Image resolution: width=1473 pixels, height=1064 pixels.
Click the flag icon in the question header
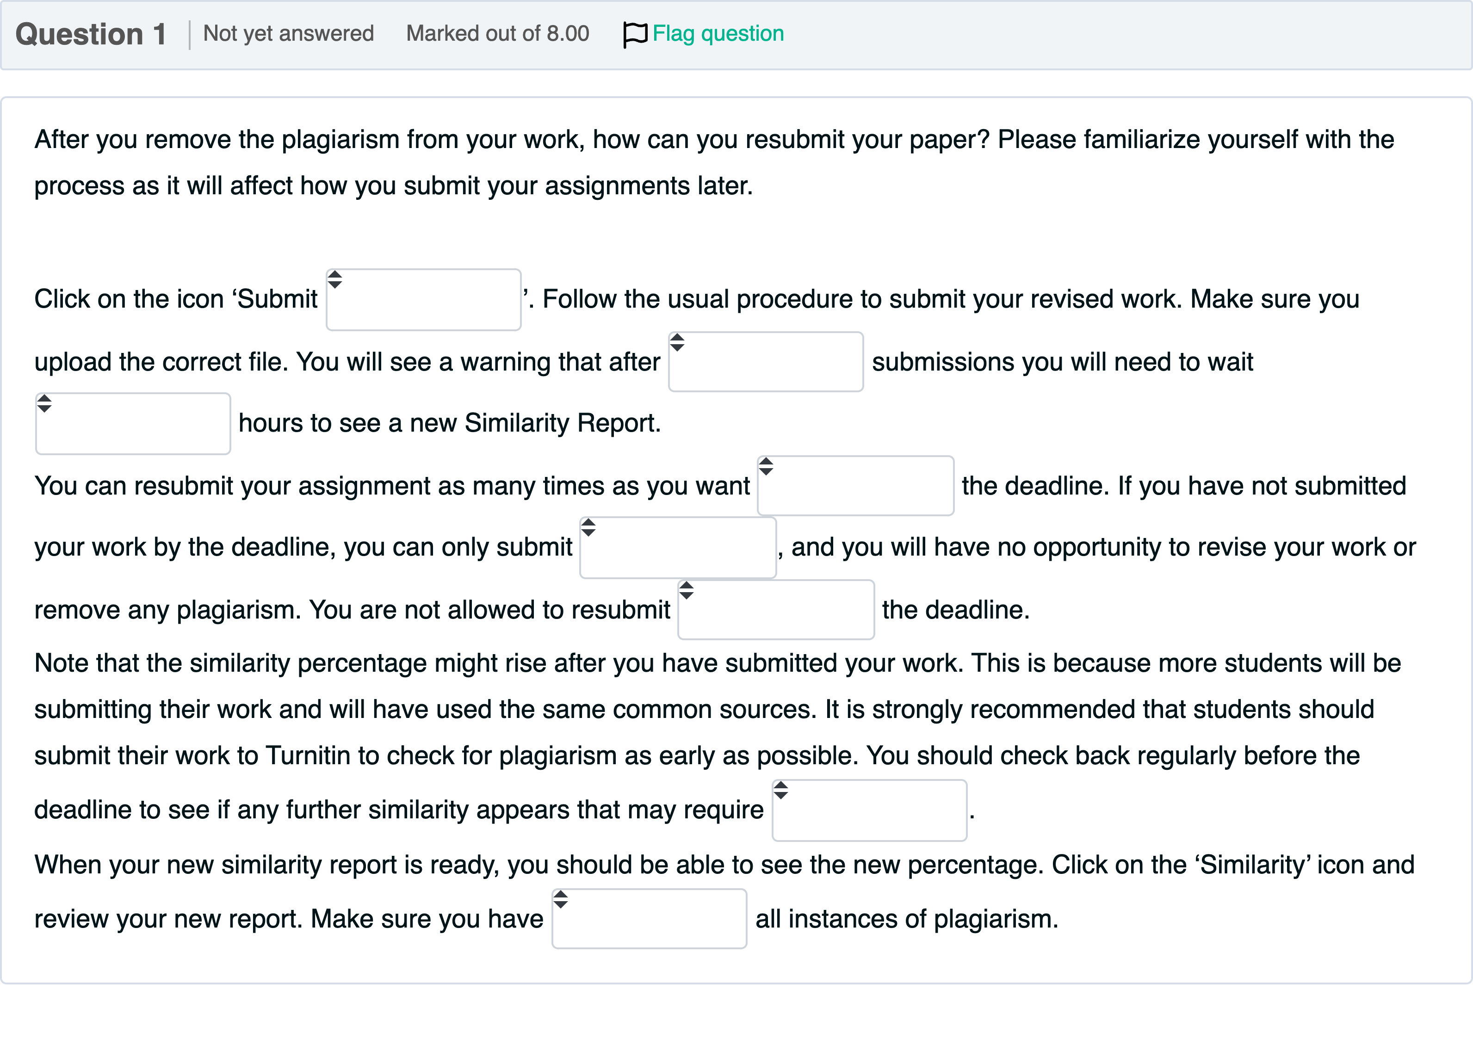635,34
